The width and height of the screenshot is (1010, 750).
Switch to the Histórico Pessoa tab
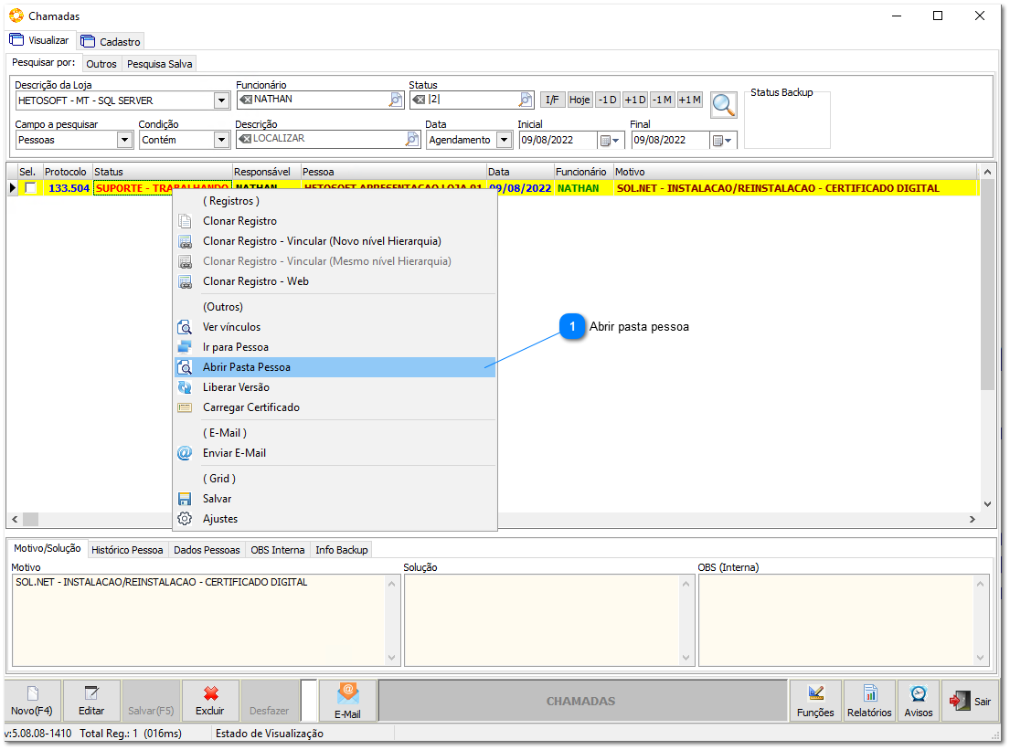tap(127, 550)
